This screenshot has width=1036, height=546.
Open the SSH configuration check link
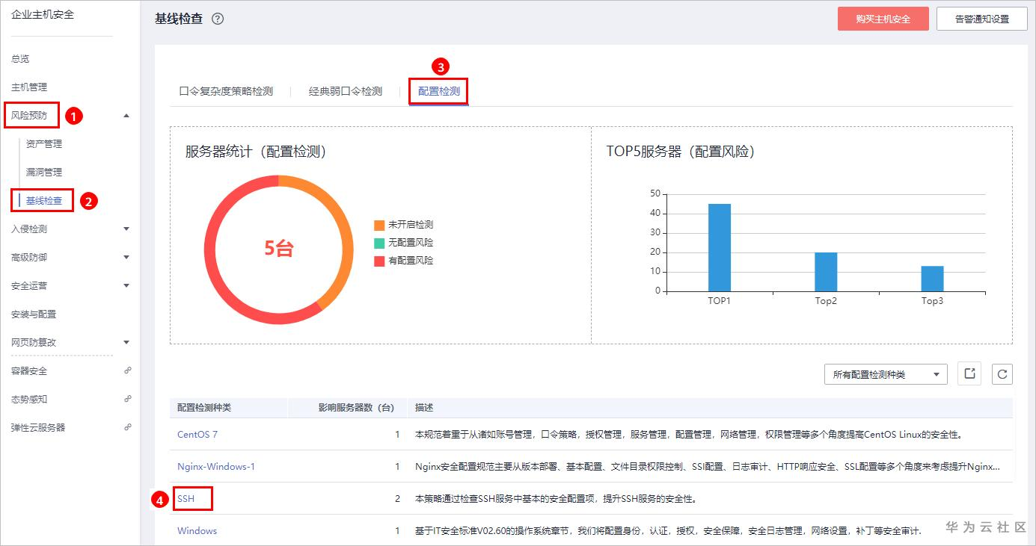(x=186, y=498)
